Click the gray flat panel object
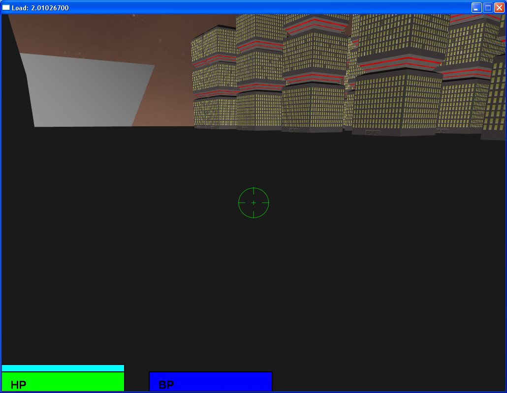 click(87, 92)
